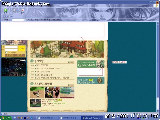This screenshot has height=120, width=160.
Task: Open the 은행간 택배 notice
Action: [42, 65]
